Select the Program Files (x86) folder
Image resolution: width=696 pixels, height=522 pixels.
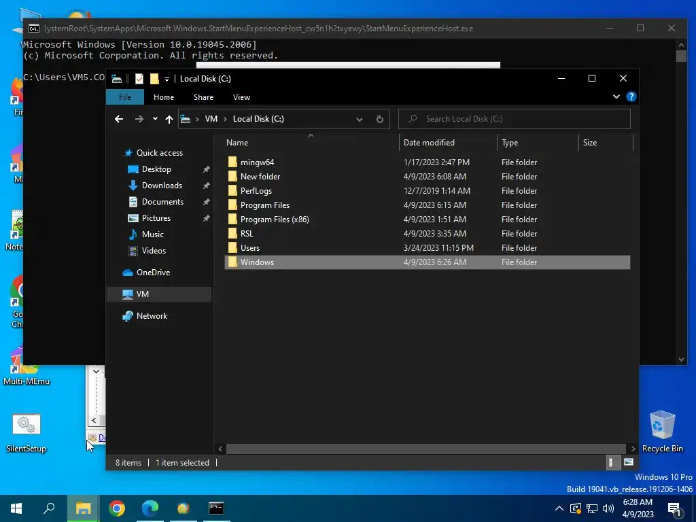click(275, 220)
